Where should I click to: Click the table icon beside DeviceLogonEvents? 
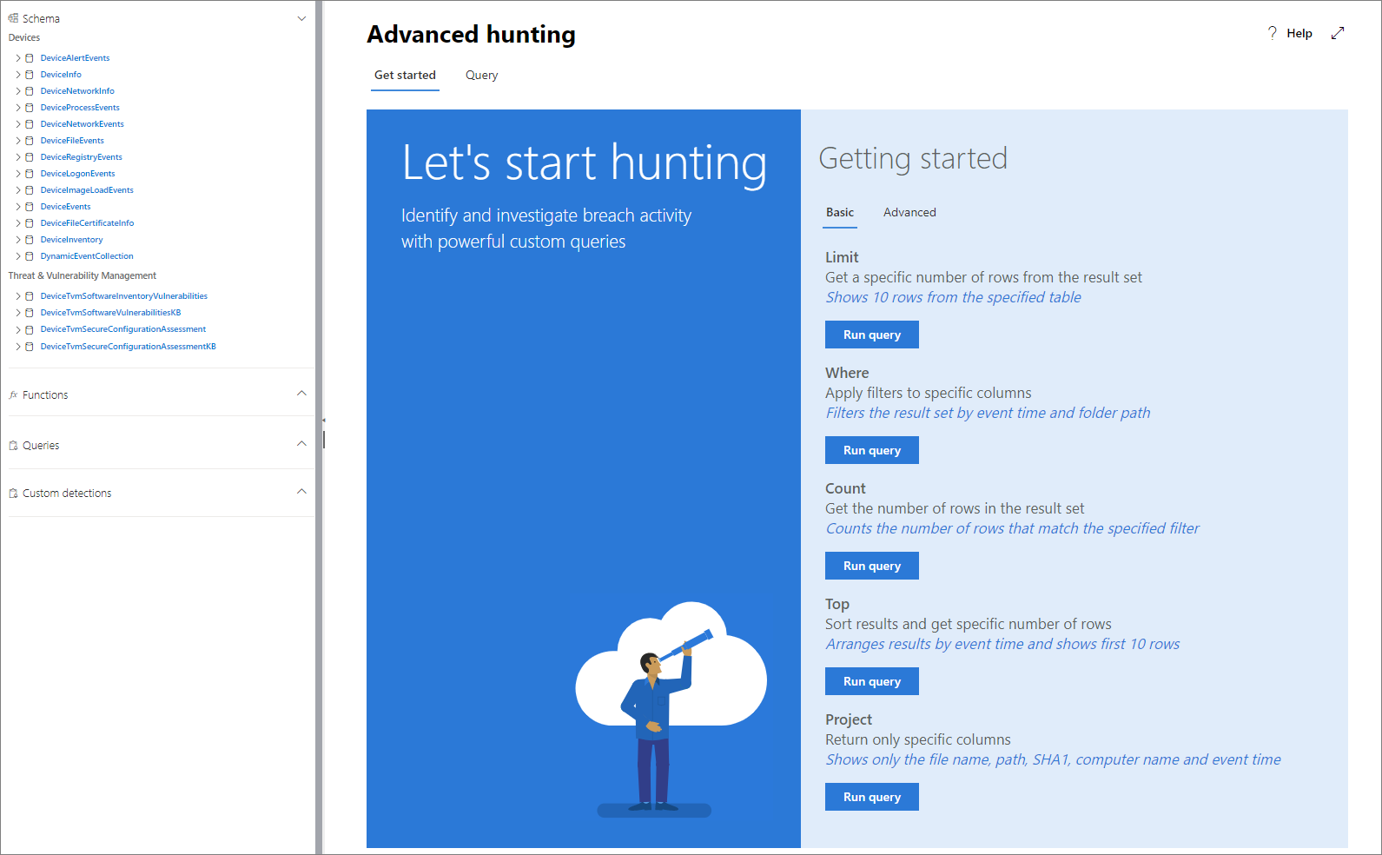[x=30, y=174]
